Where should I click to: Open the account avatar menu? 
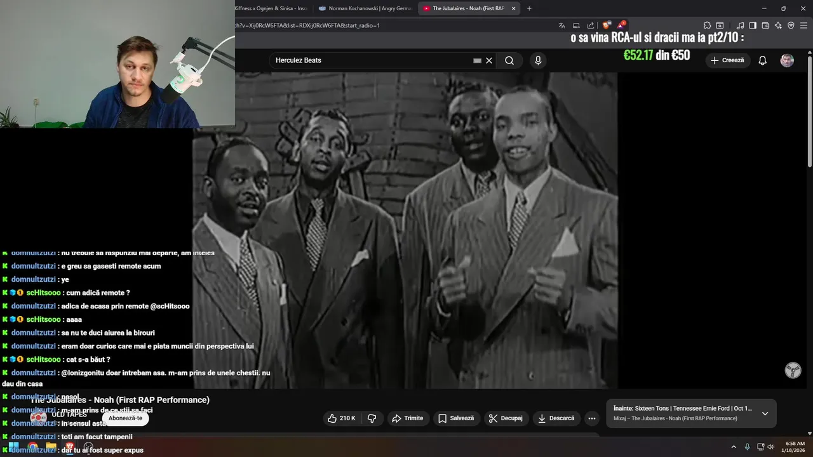point(787,60)
